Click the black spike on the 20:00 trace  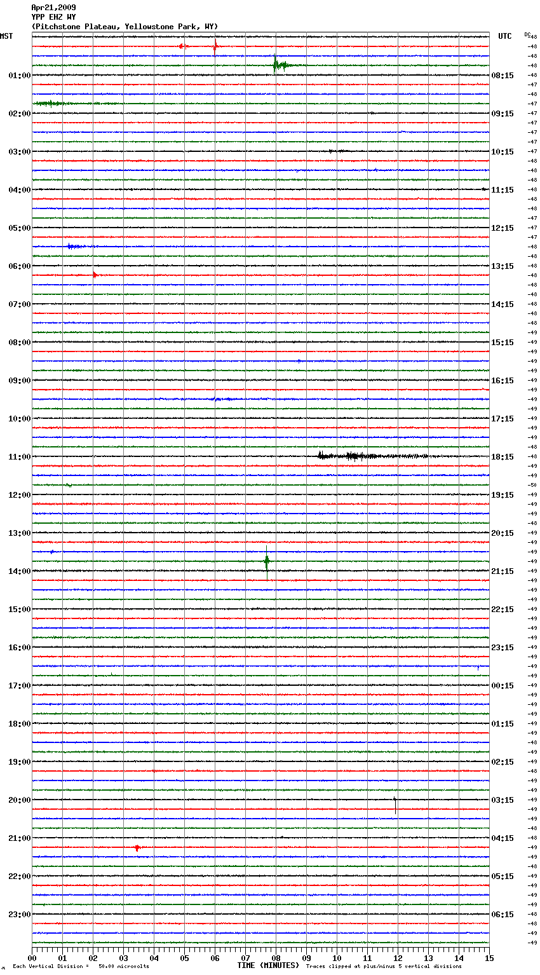tap(395, 805)
